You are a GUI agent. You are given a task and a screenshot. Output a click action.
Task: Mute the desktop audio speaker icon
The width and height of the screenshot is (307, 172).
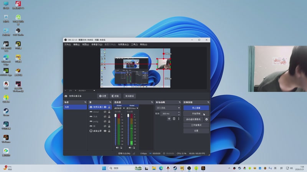pos(117,147)
